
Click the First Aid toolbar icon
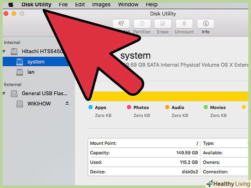[x=121, y=24]
